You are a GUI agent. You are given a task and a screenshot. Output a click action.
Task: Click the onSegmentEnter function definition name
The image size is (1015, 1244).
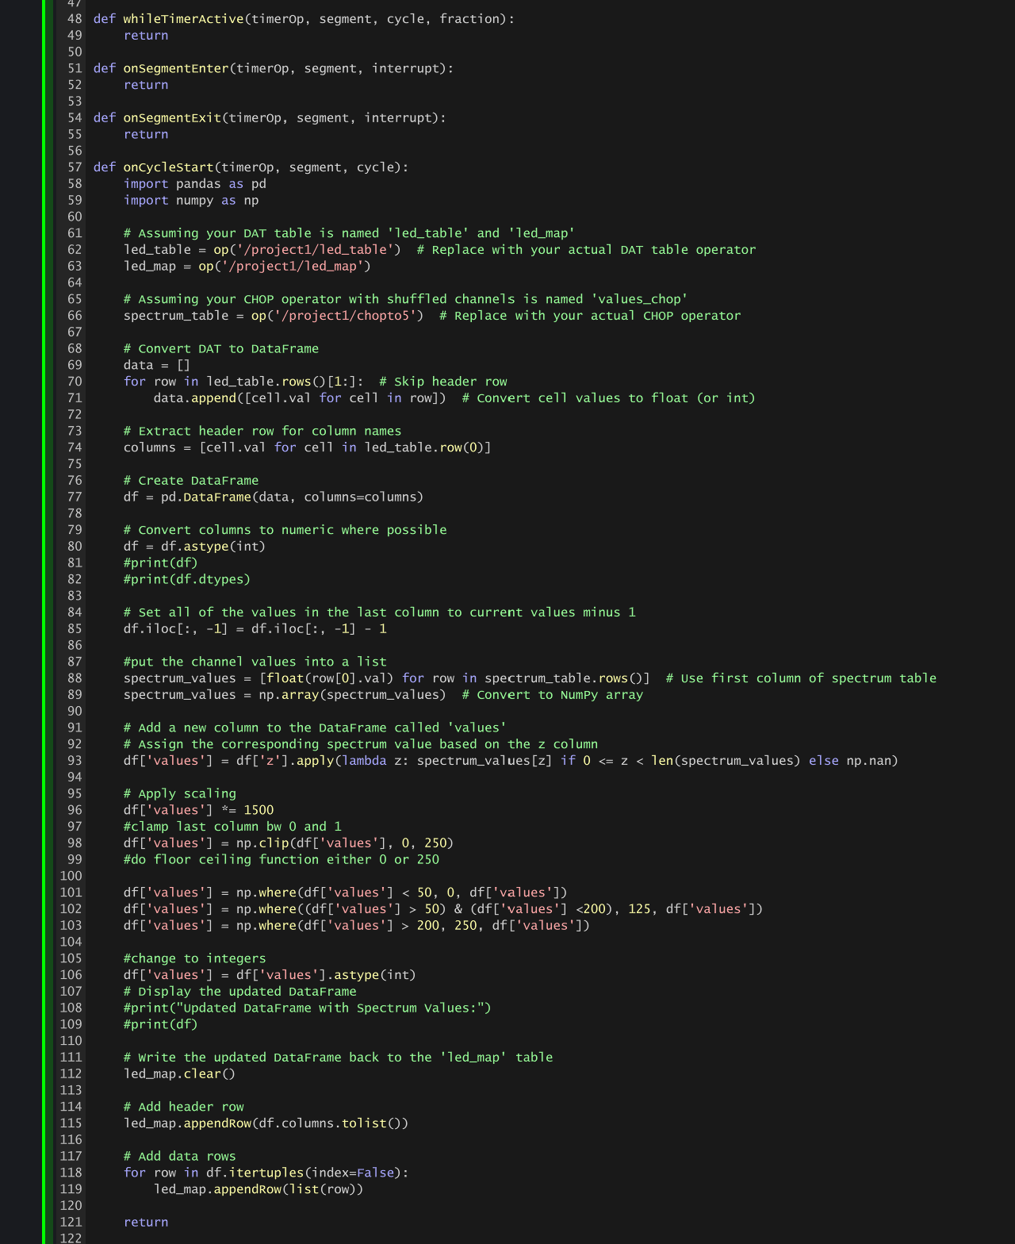click(x=176, y=68)
